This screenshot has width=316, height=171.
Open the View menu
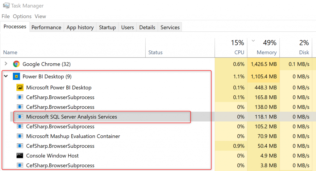tap(40, 16)
